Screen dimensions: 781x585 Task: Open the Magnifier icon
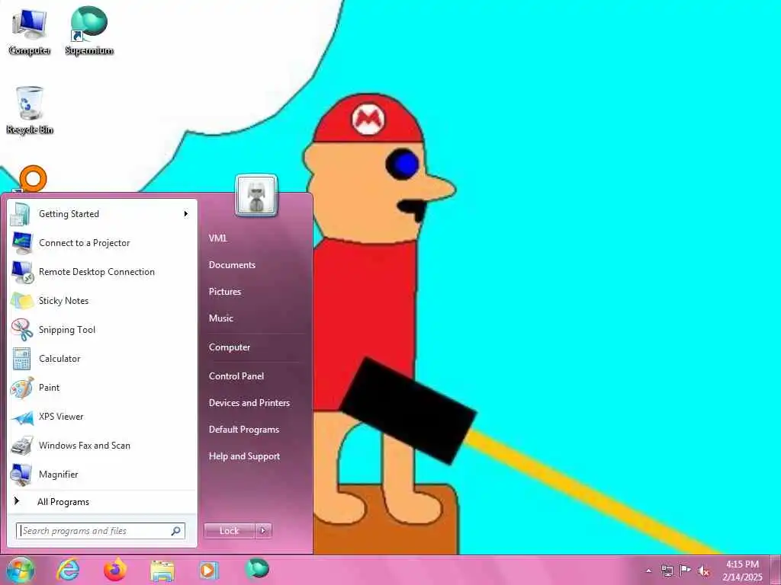(x=22, y=474)
